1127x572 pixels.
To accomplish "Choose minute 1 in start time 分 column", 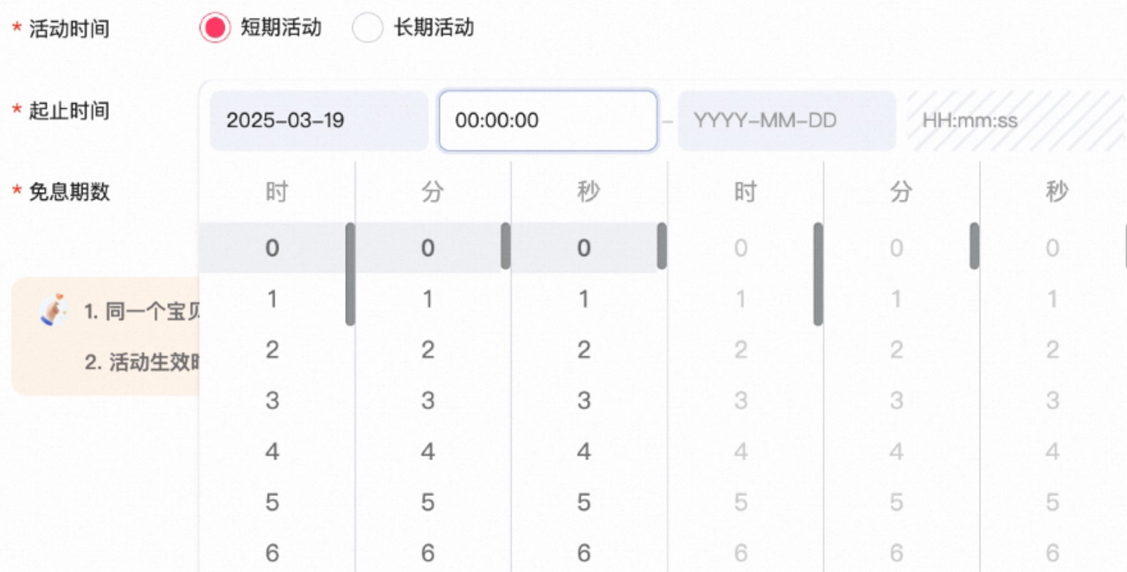I will coord(428,299).
